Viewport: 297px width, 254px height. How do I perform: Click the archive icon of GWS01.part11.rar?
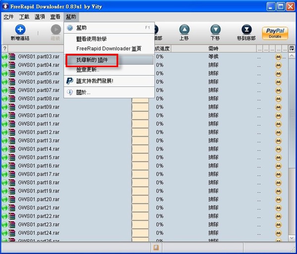pos(12,124)
